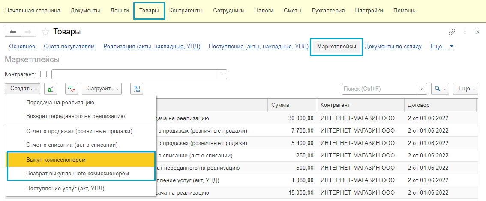Go to Документы по складу link
The width and height of the screenshot is (486, 201).
pos(393,47)
